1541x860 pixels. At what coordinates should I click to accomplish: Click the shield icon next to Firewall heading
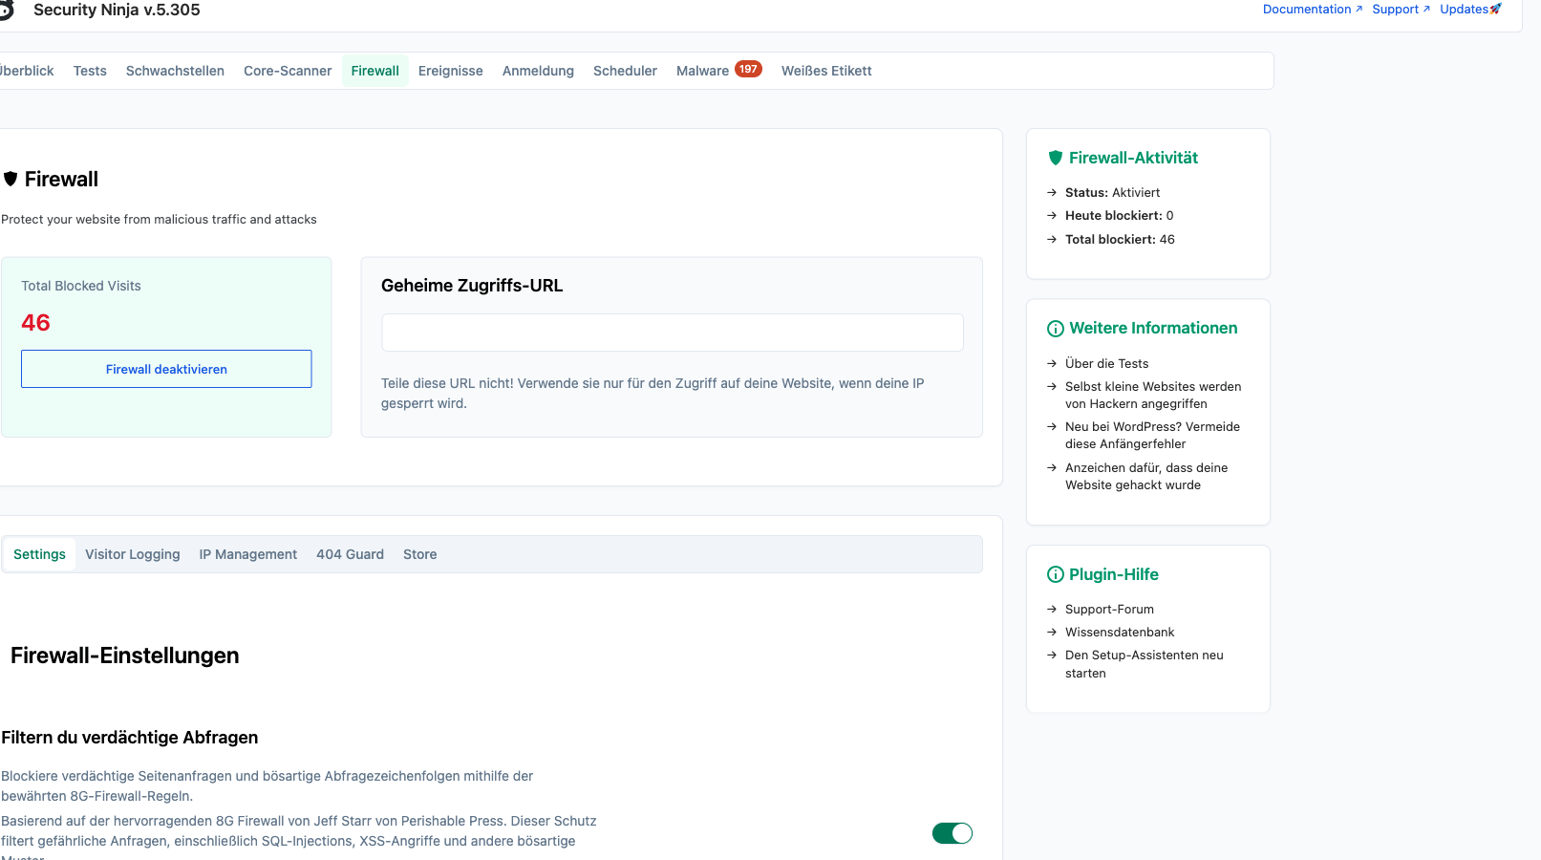point(11,179)
